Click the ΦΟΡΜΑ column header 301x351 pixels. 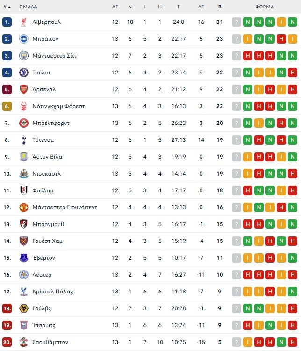point(265,7)
